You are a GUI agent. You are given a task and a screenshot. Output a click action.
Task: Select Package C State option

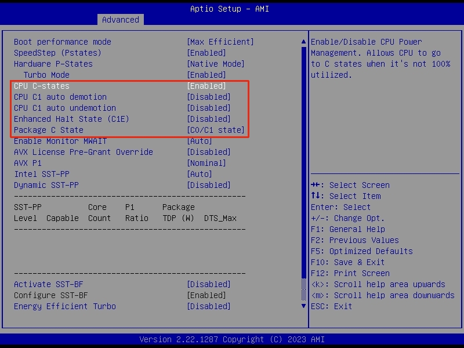pyautogui.click(x=49, y=130)
